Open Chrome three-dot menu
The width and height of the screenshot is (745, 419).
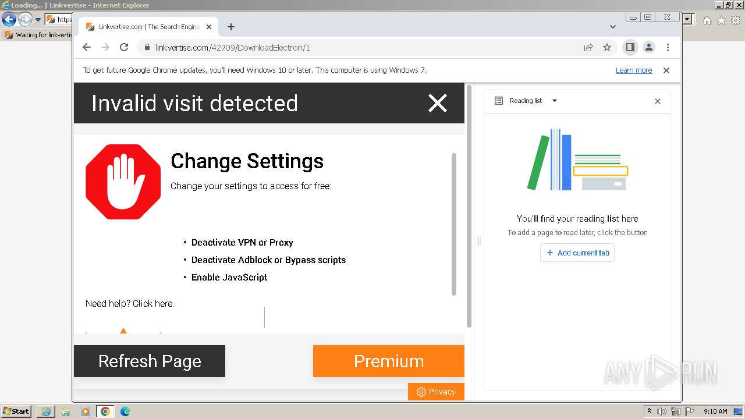click(668, 48)
